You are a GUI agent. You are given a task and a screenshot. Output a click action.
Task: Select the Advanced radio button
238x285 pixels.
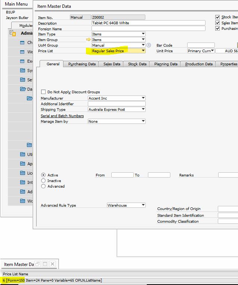pos(43,186)
